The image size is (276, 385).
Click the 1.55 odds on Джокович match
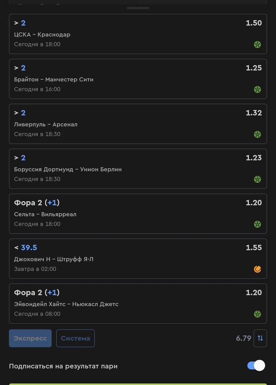tap(254, 247)
